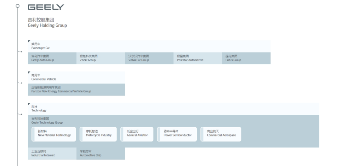Open the Technology section header
Image resolution: width=340 pixels, height=166 pixels.
click(x=173, y=109)
